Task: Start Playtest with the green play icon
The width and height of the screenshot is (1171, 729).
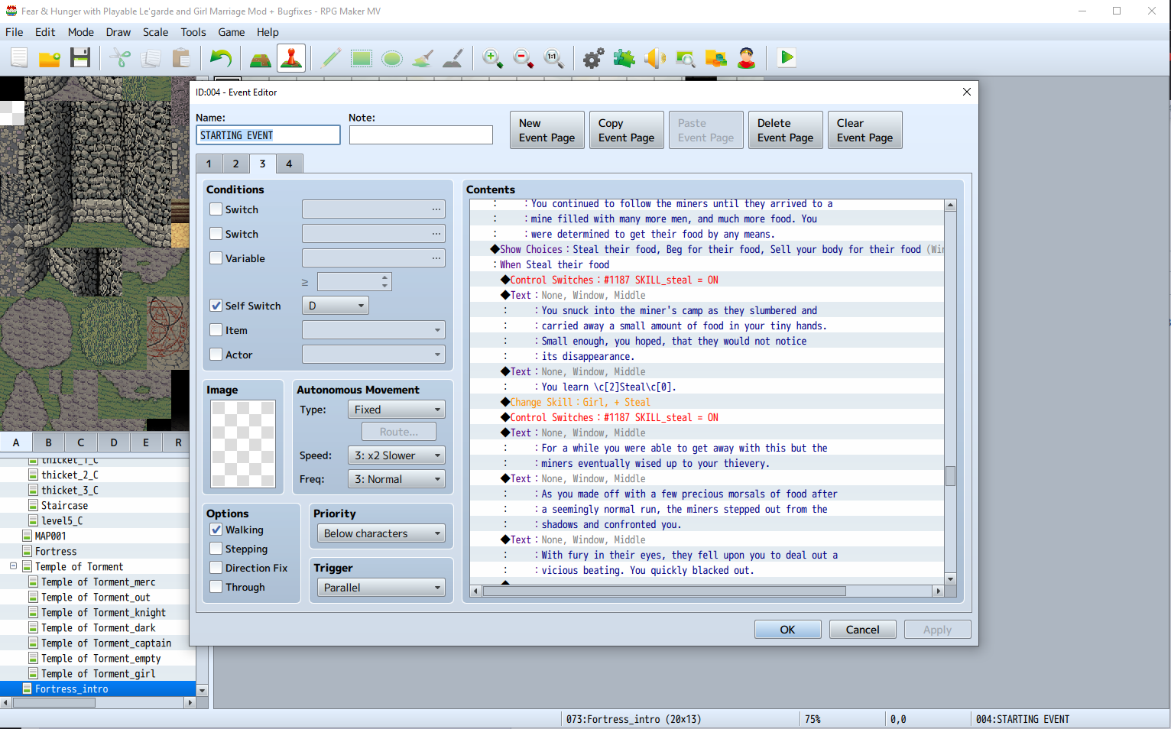Action: [x=787, y=58]
